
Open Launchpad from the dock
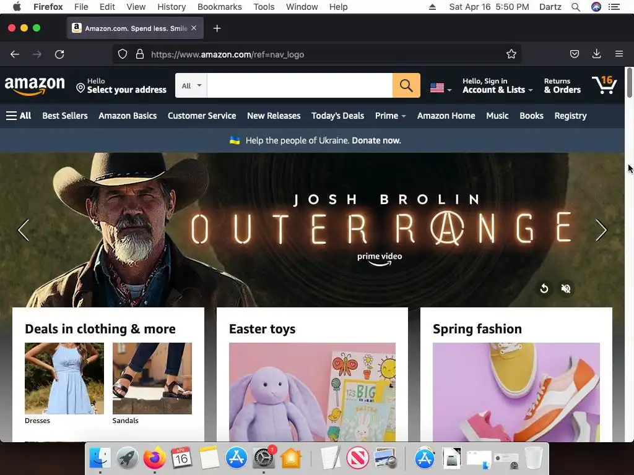tap(128, 458)
